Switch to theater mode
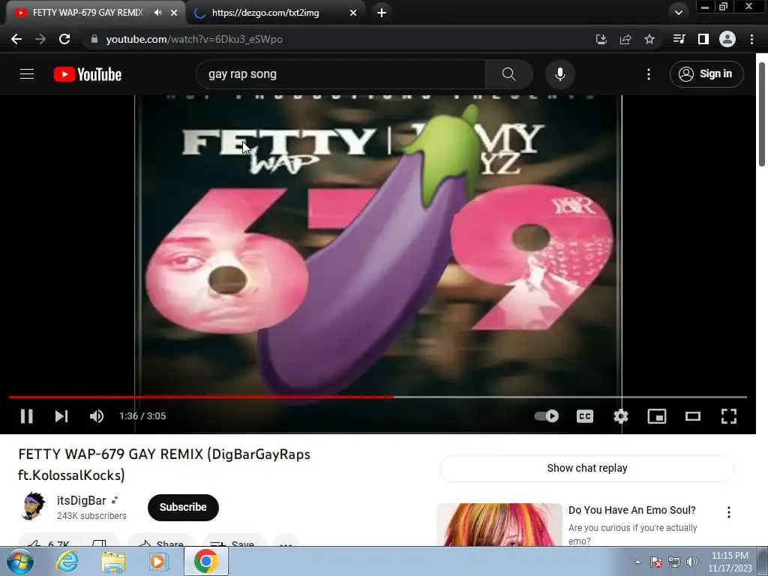This screenshot has height=576, width=768. pyautogui.click(x=692, y=416)
